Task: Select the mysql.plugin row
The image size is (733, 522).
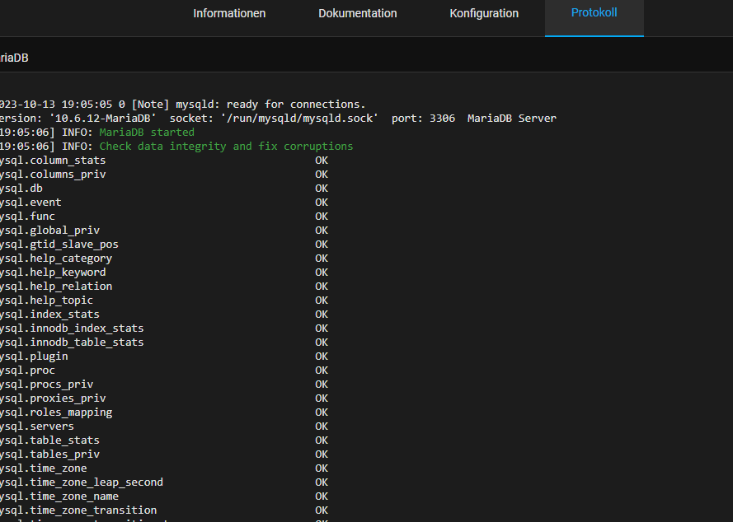Action: 164,357
